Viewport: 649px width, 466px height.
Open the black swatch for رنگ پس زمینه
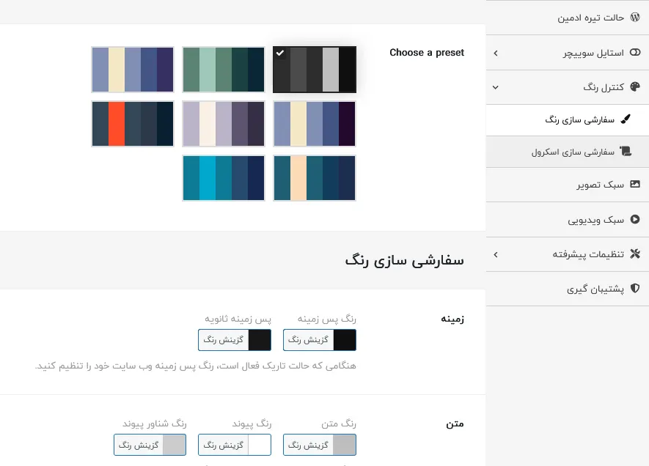tap(345, 340)
